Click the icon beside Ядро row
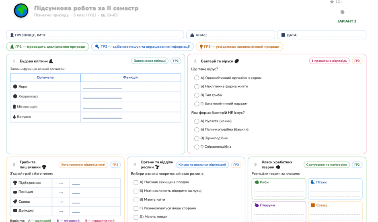Image resolution: width=378 pixels, height=222 pixels. [x=15, y=86]
